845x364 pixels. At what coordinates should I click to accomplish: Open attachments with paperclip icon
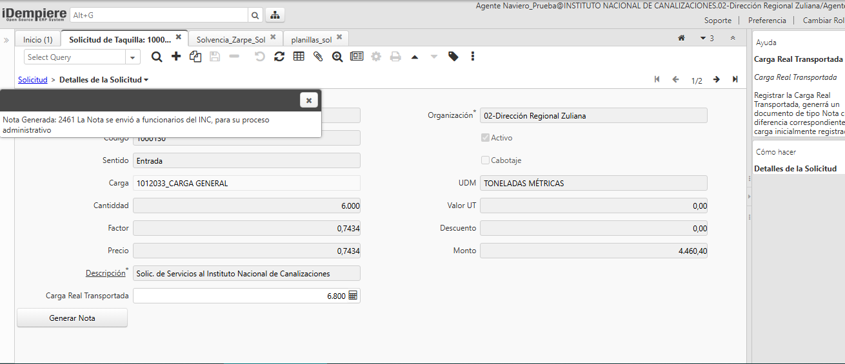[318, 57]
